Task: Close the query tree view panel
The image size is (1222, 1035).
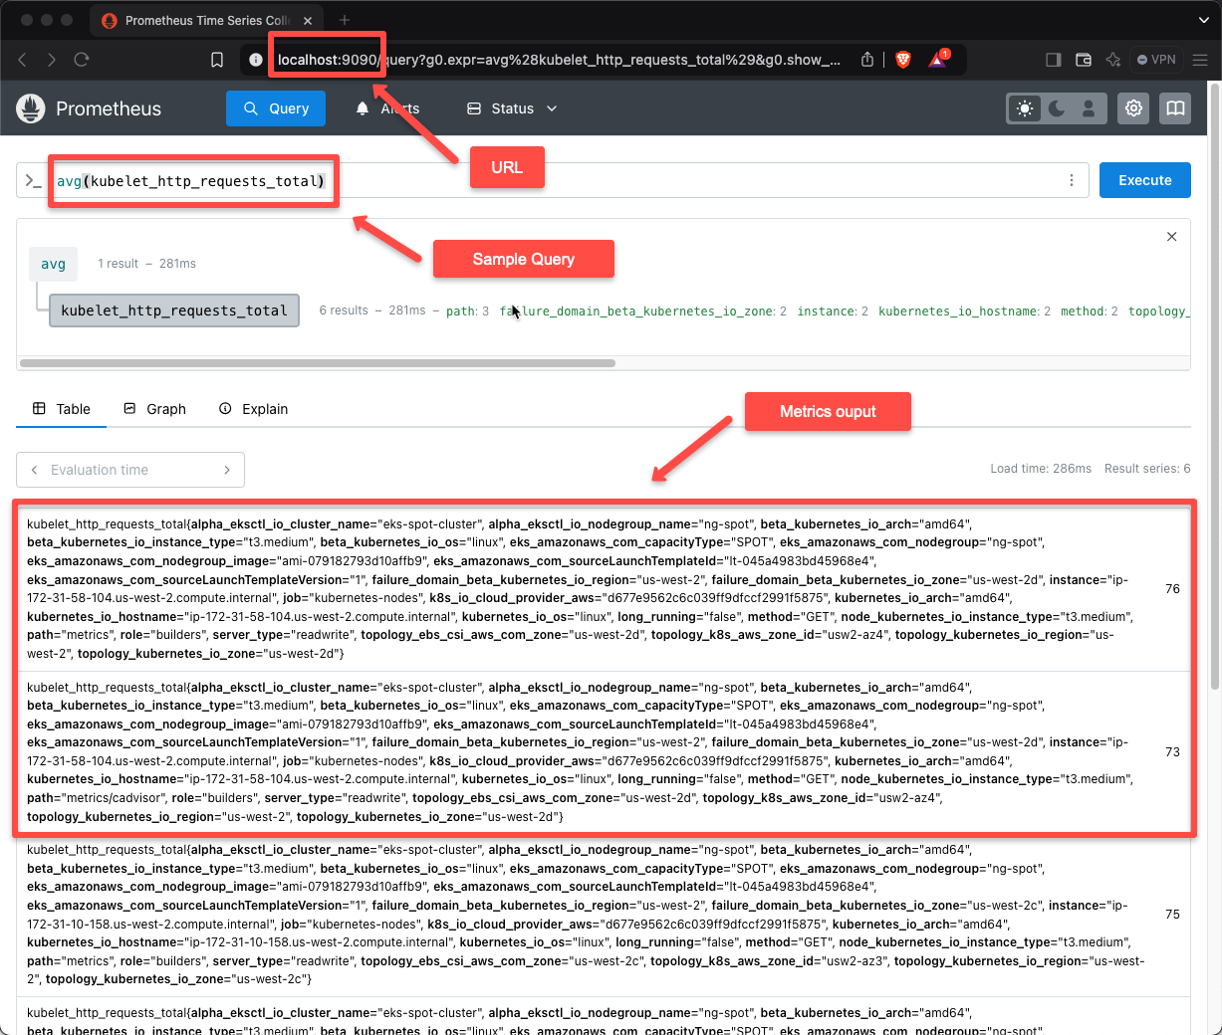Action: (x=1172, y=237)
